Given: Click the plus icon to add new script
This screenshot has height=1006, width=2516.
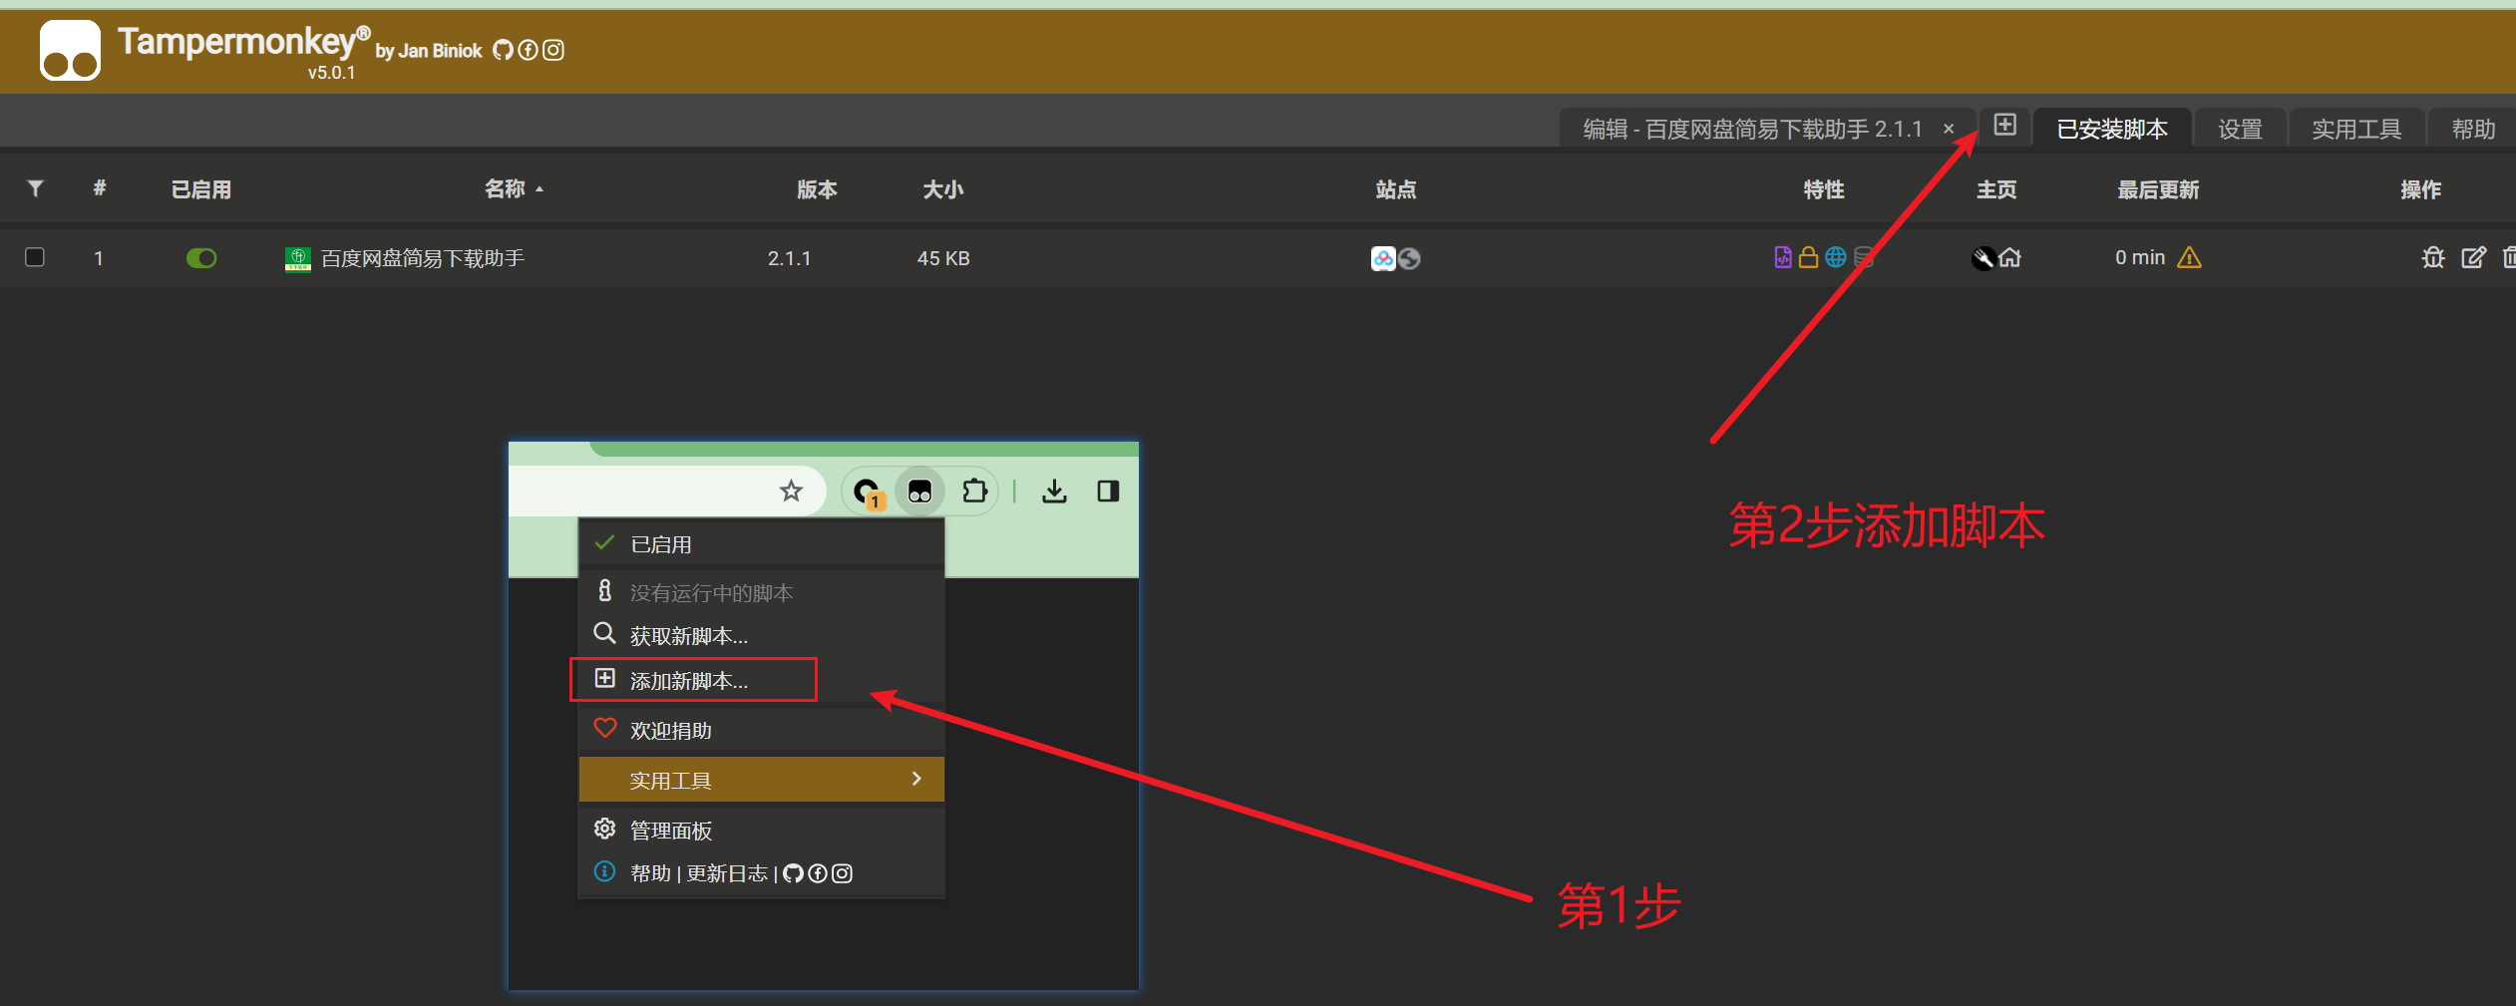Looking at the screenshot, I should [x=2005, y=125].
